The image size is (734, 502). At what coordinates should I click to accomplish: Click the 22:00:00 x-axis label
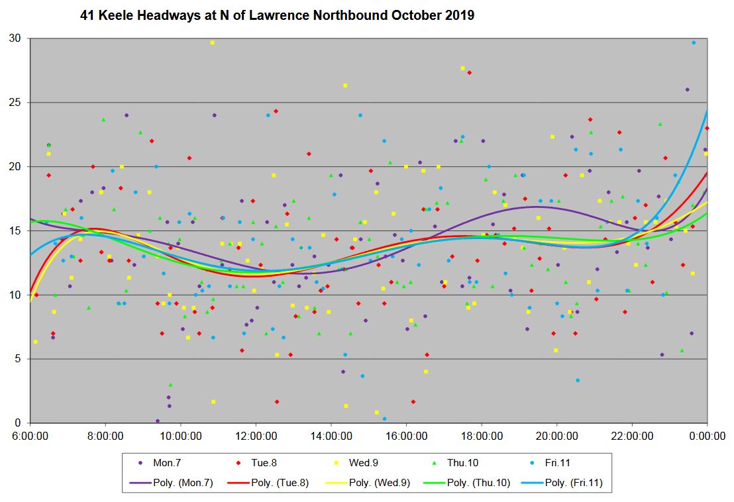click(x=631, y=436)
